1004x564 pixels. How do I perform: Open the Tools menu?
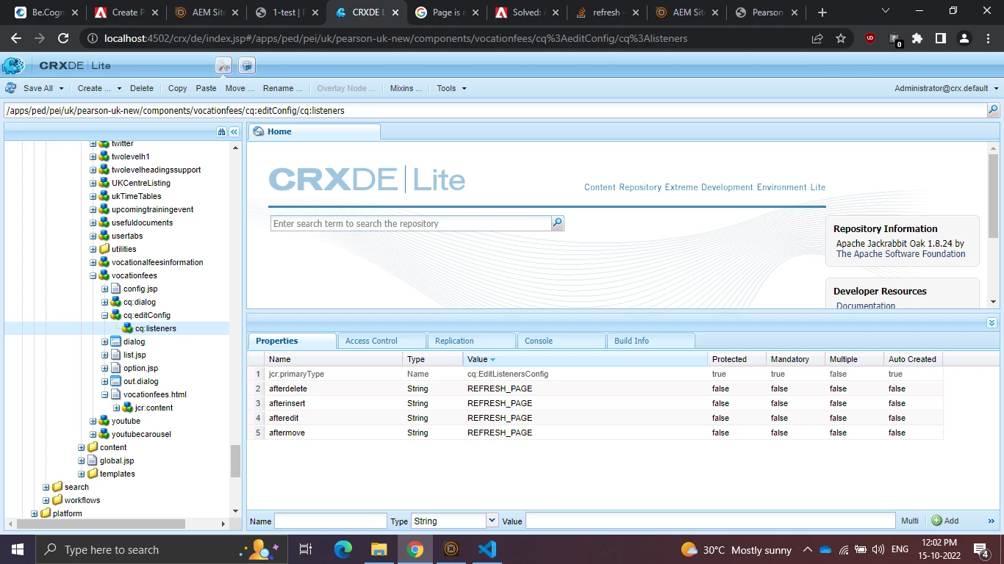tap(451, 88)
